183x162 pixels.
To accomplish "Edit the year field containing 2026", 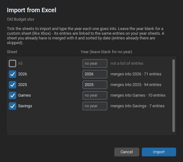I will click(x=95, y=74).
